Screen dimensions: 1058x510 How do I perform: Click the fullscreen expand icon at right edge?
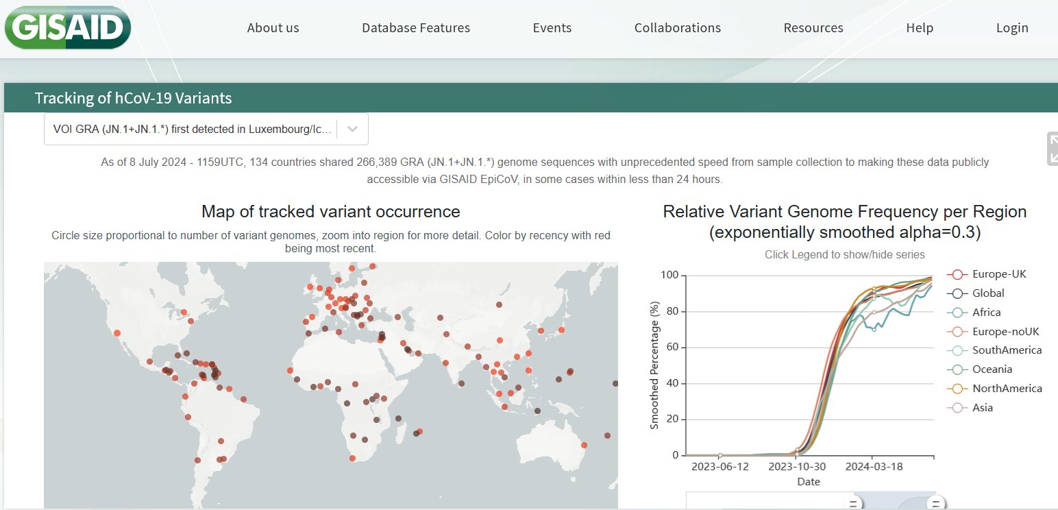pyautogui.click(x=1053, y=149)
